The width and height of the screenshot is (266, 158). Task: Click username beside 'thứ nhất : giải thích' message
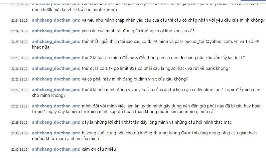(x=56, y=42)
